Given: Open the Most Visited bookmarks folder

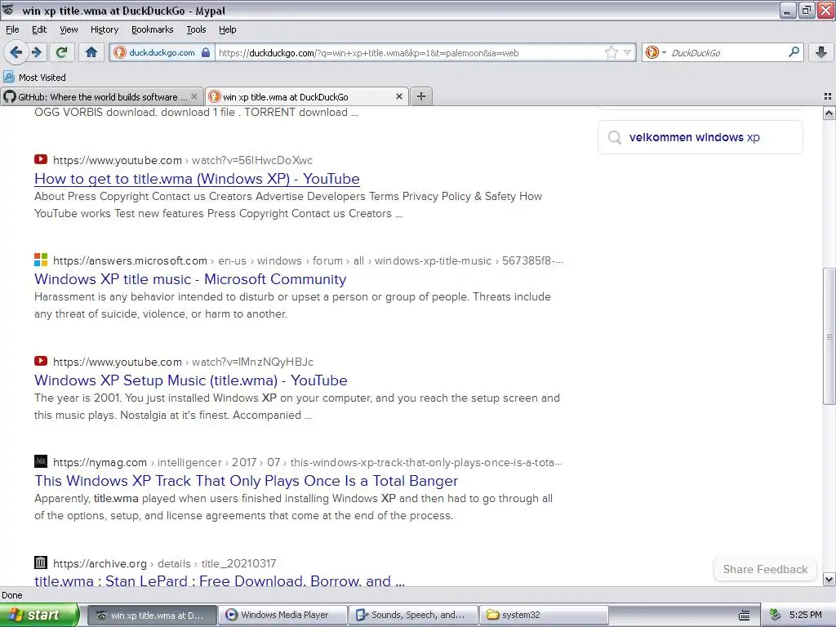Looking at the screenshot, I should [x=34, y=78].
